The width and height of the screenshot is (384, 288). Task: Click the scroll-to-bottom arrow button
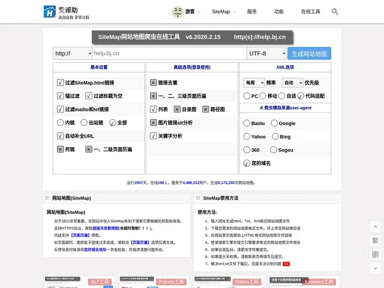click(x=375, y=268)
